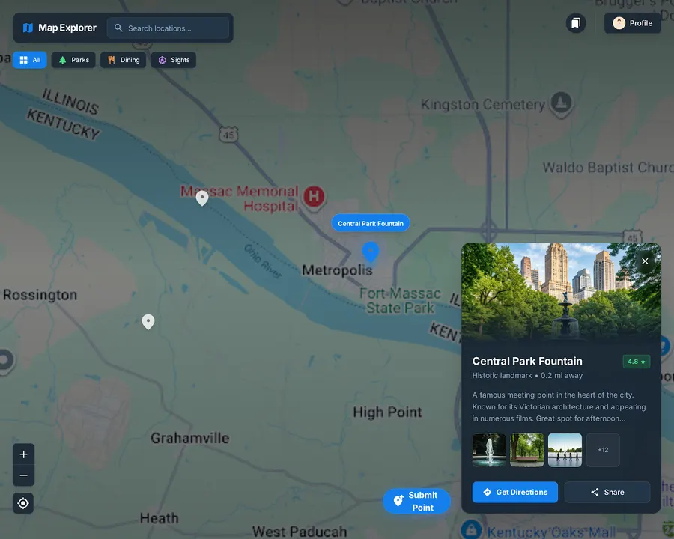Click the Central Park Fountain map label

371,224
